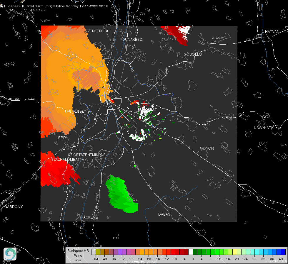
Task: Click the RÁCKEVE label
Action: (89, 217)
